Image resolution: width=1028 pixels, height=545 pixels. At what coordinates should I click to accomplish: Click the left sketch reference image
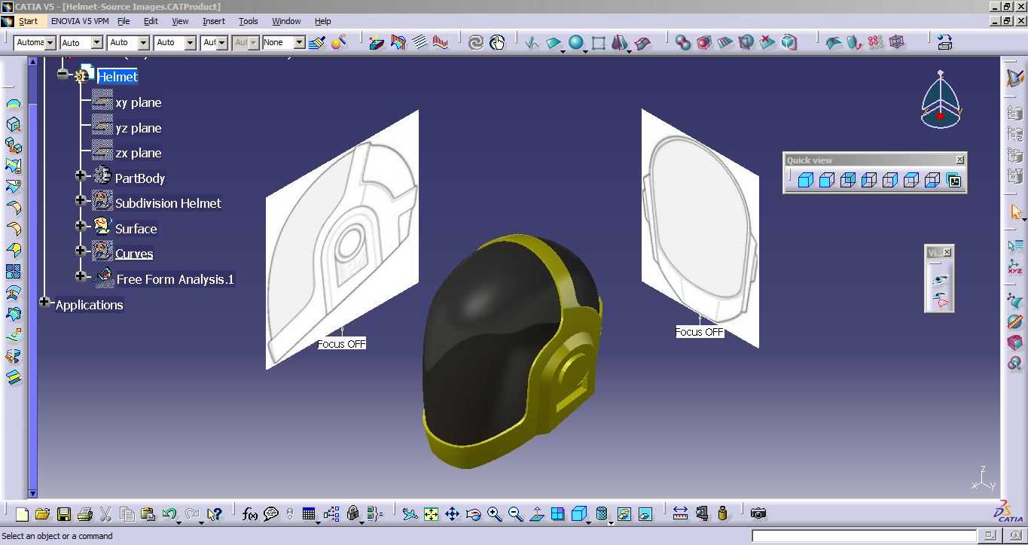click(343, 239)
